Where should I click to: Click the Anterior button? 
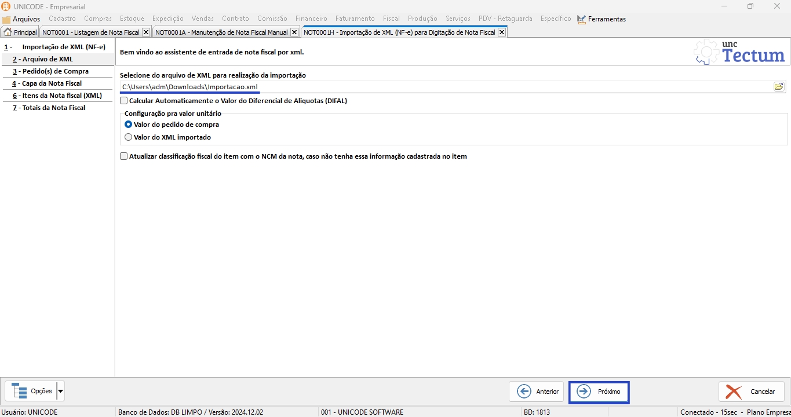tap(536, 392)
